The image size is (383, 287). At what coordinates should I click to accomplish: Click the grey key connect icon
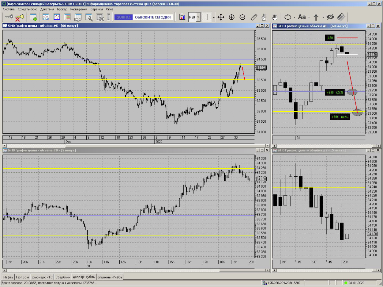pos(9,17)
